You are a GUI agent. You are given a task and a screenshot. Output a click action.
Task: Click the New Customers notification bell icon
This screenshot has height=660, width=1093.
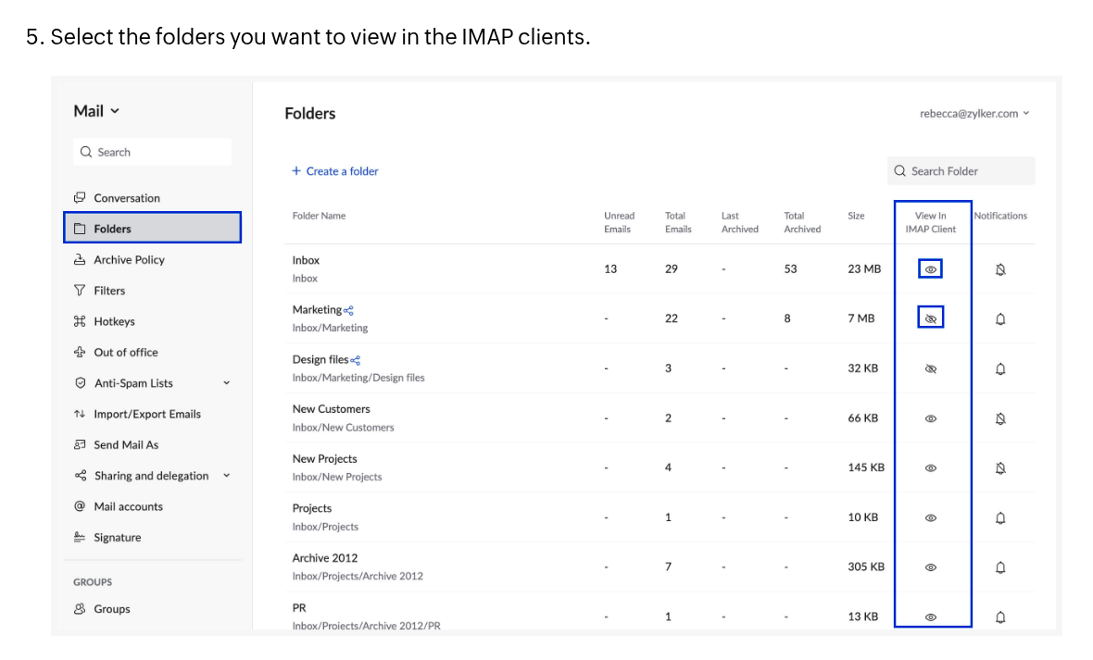point(1000,418)
